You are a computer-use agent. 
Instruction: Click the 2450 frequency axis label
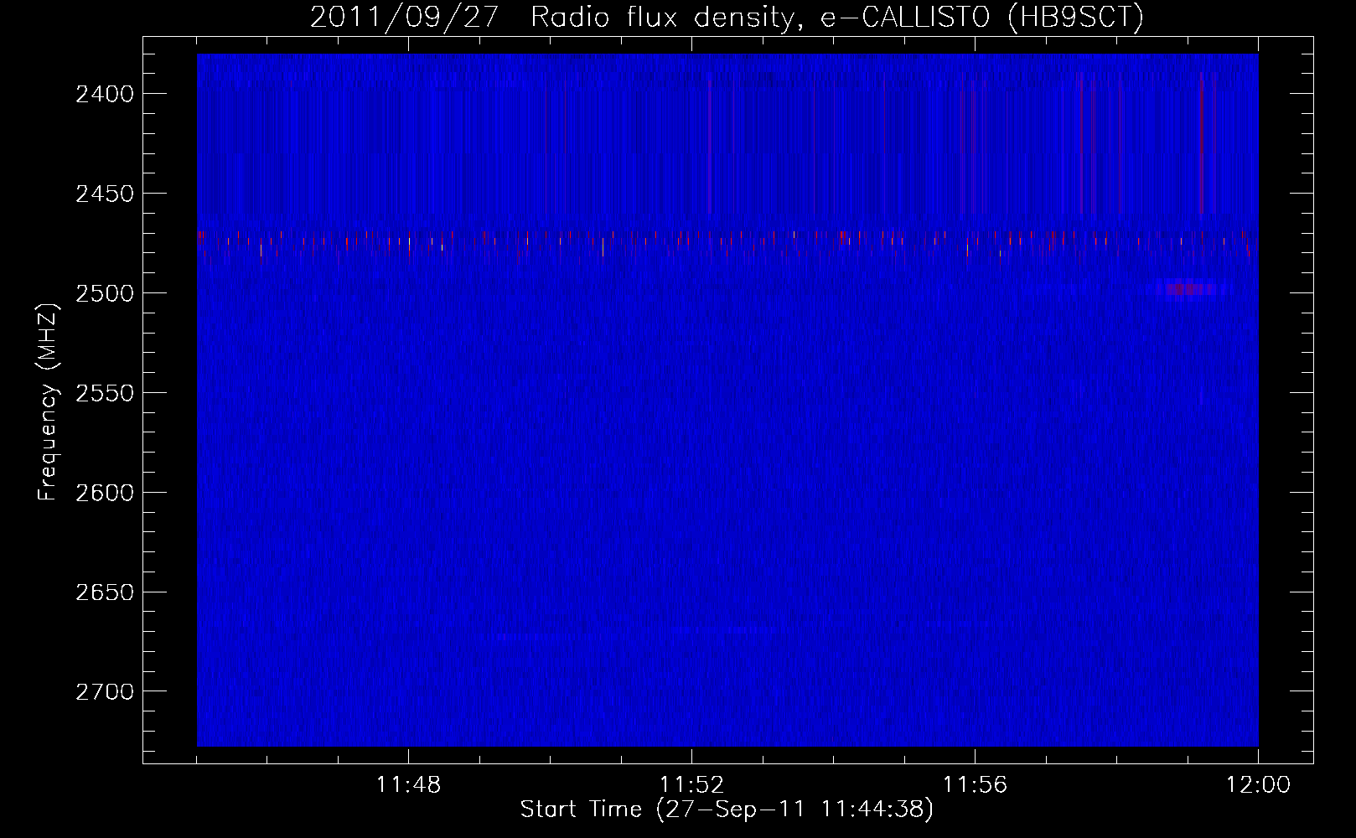[x=105, y=194]
